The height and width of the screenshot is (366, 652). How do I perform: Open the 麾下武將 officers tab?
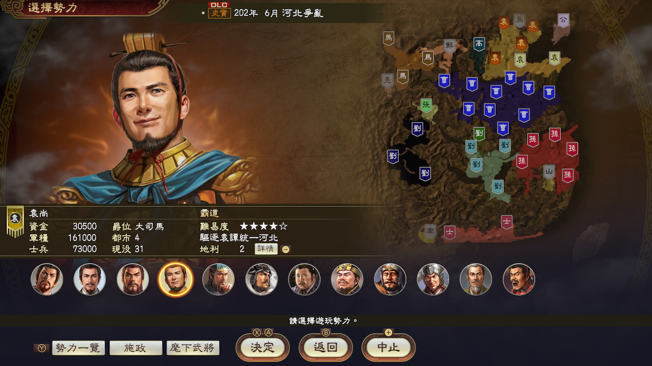click(193, 348)
